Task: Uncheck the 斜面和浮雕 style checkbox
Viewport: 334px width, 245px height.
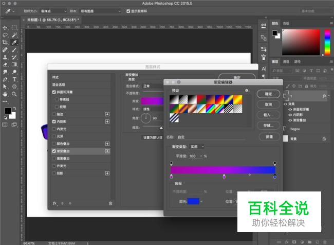Action: (x=54, y=92)
